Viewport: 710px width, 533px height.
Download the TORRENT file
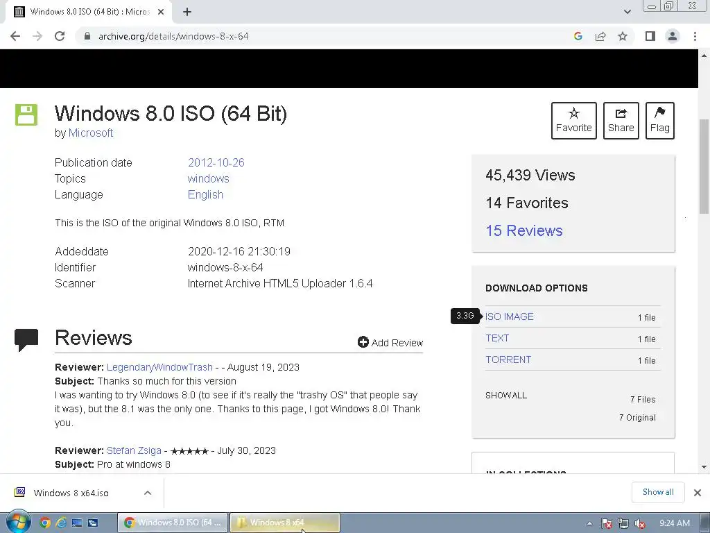pos(508,359)
